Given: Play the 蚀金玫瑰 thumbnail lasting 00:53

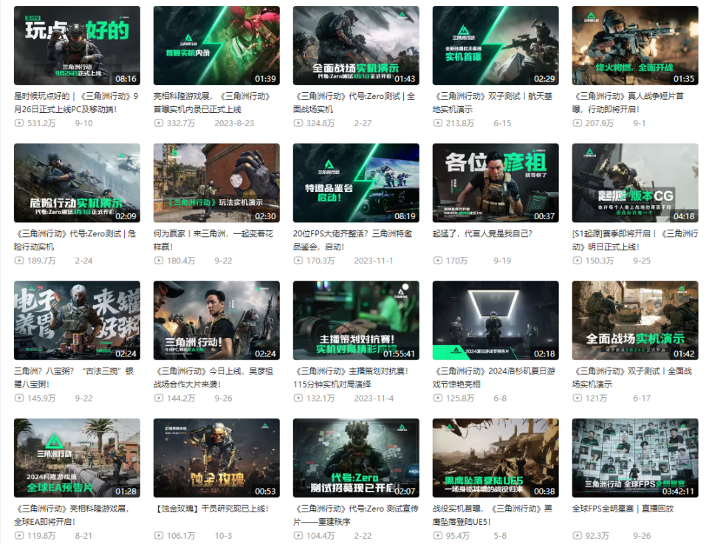Looking at the screenshot, I should click(216, 458).
